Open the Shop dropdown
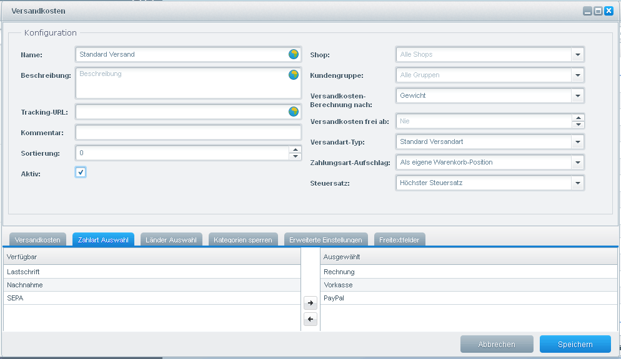This screenshot has width=621, height=359. coord(578,54)
